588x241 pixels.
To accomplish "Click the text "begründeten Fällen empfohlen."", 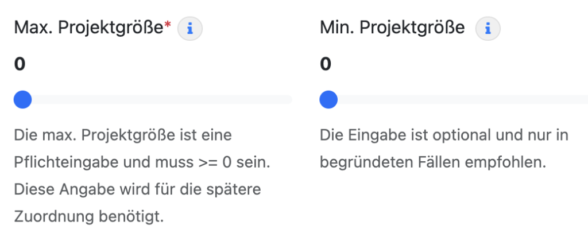I will coord(431,163).
